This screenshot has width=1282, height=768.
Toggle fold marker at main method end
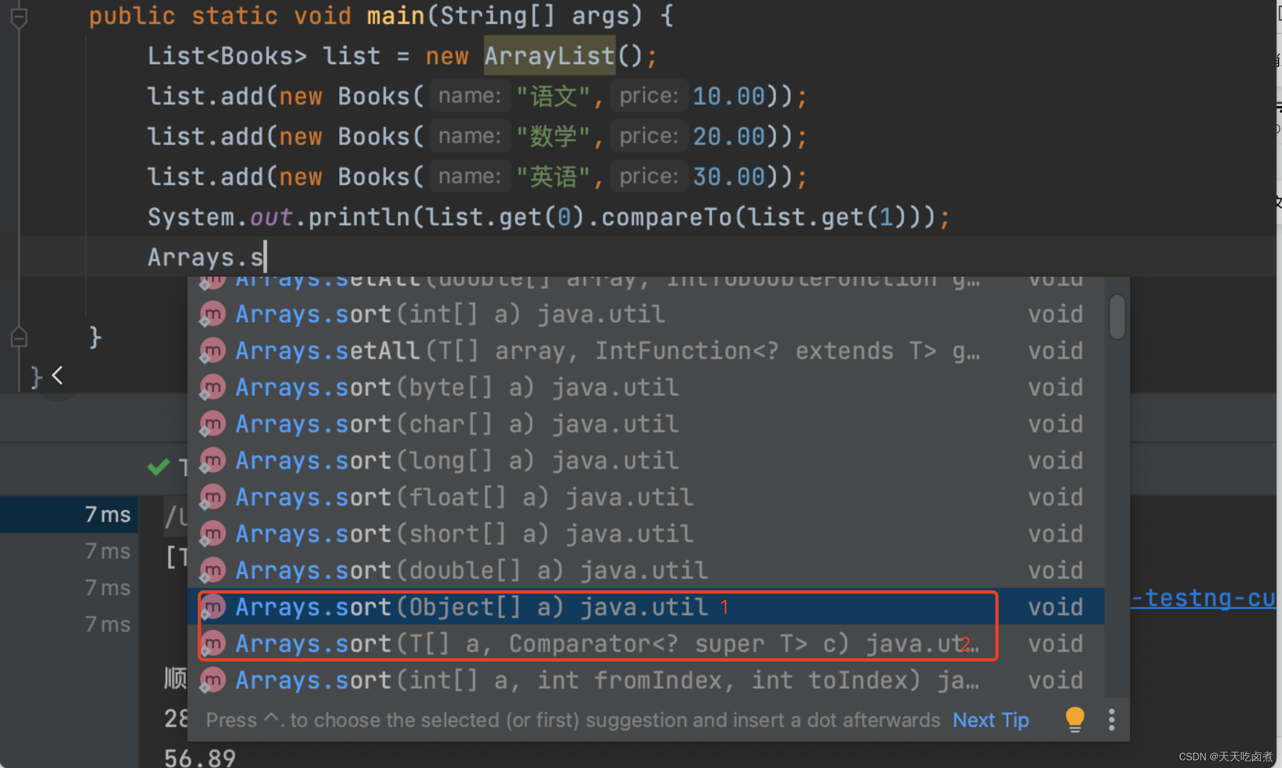[x=19, y=337]
